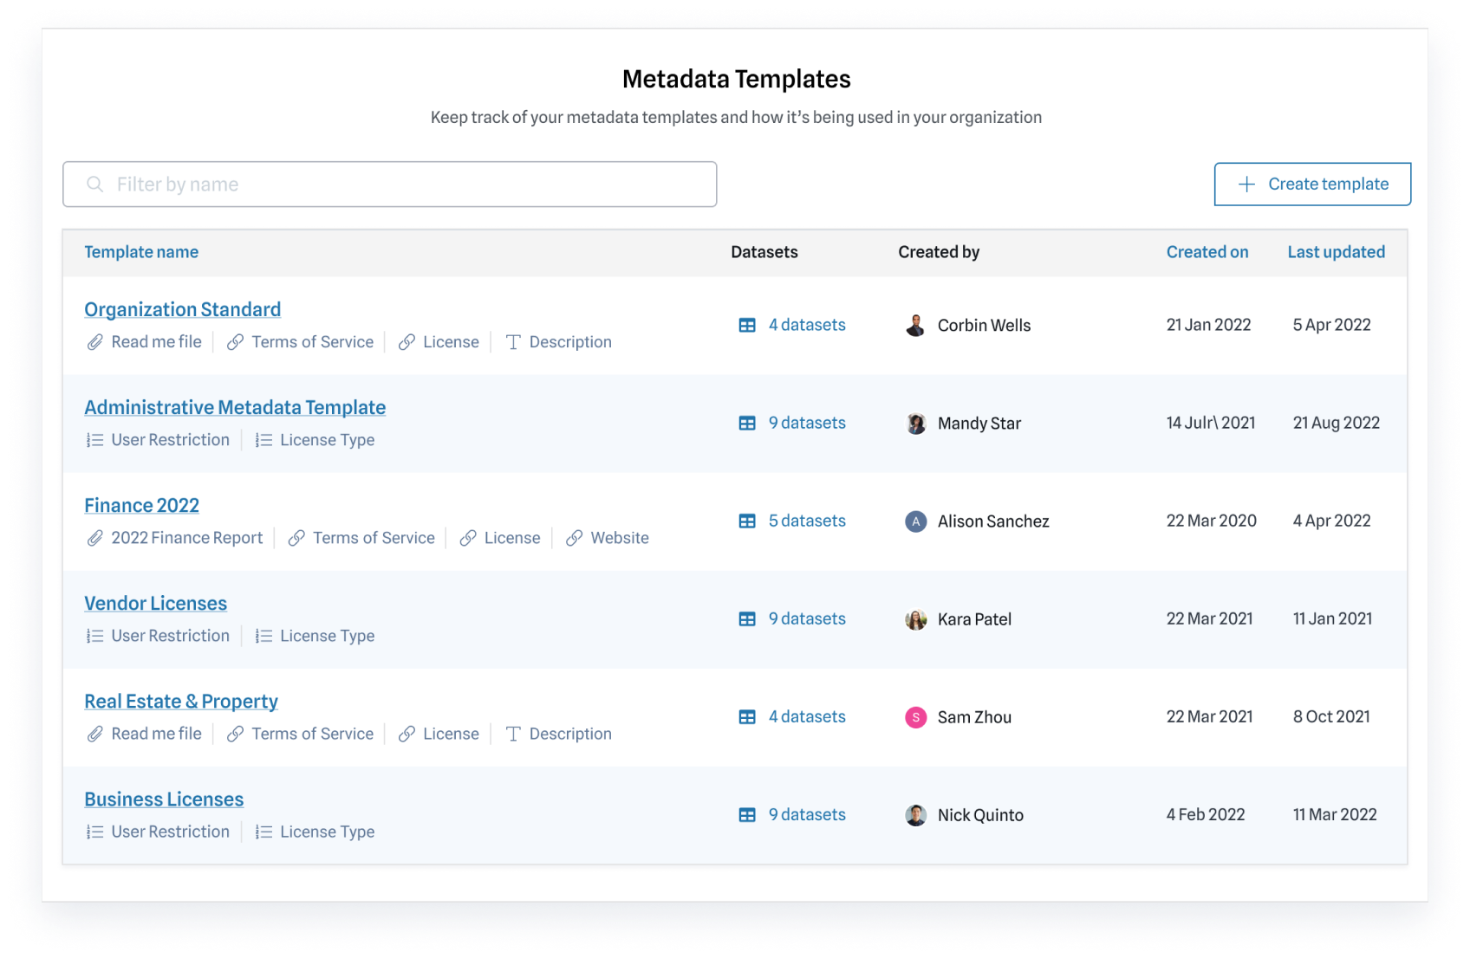Open the Real Estate & Property template
The height and width of the screenshot is (958, 1470).
pos(181,701)
